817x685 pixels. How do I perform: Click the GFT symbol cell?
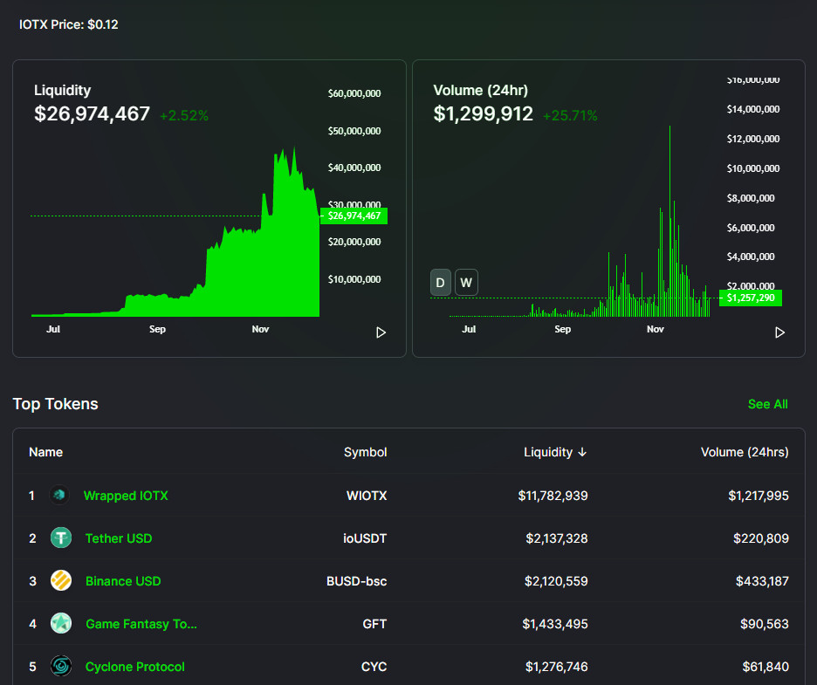pyautogui.click(x=374, y=624)
